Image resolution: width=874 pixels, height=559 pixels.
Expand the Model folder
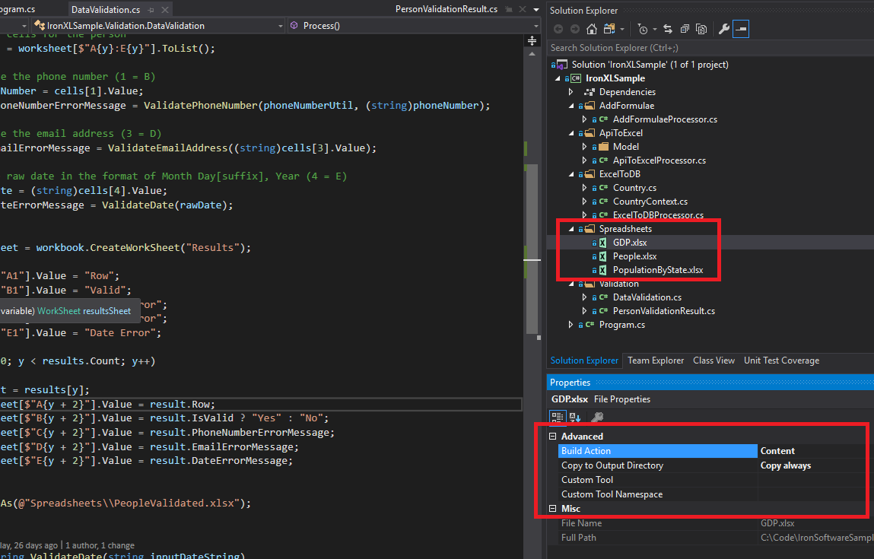(584, 147)
